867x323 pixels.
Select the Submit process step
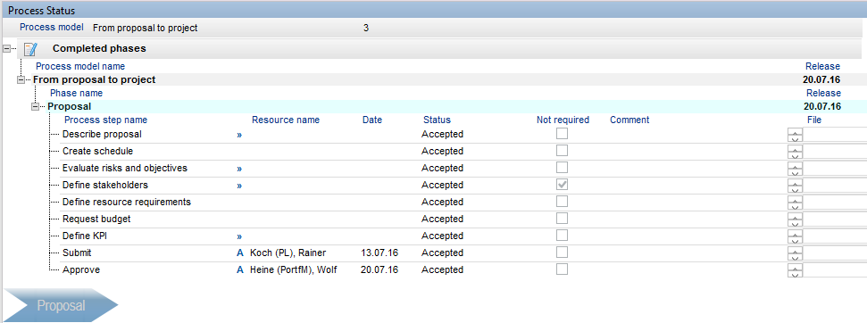pyautogui.click(x=77, y=253)
